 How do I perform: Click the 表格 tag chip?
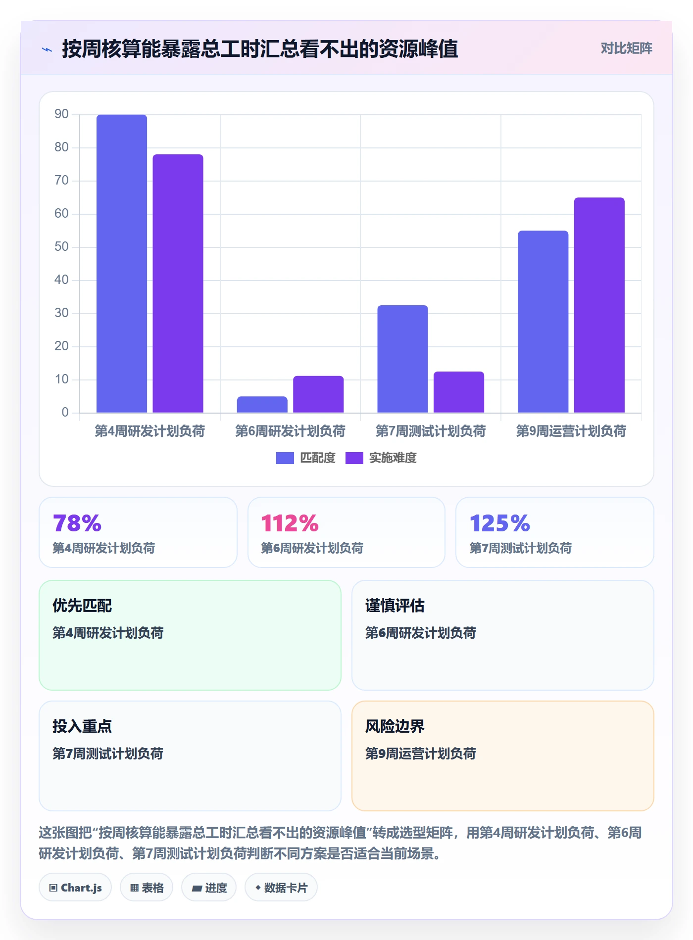click(x=147, y=888)
